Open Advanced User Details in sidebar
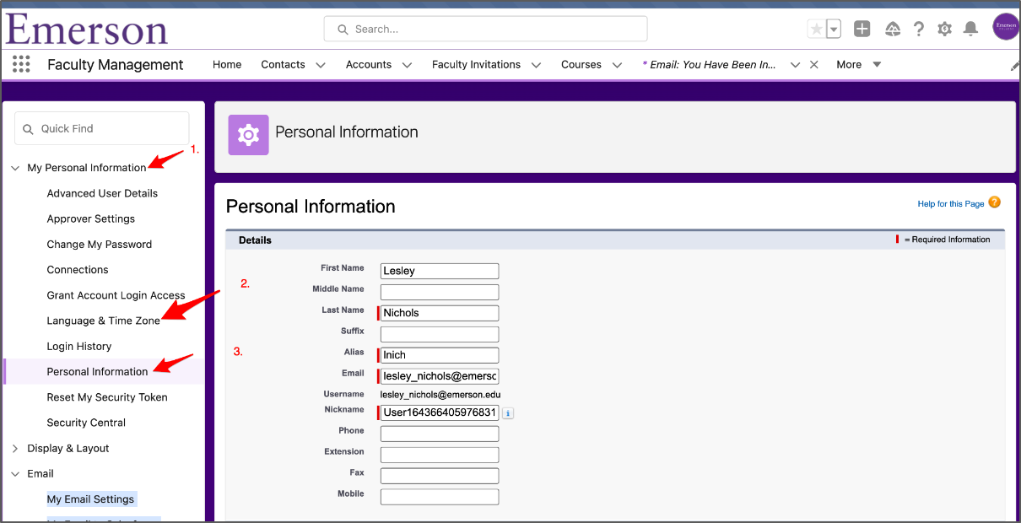The width and height of the screenshot is (1021, 523). [102, 193]
